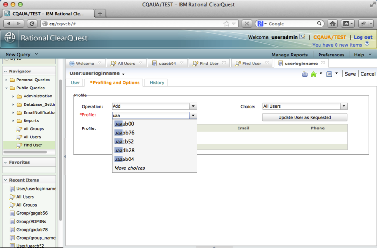Close the uaaeb04 tab with its X icon
The height and width of the screenshot is (248, 377).
point(181,63)
